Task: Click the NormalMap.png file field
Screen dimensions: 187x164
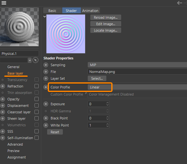Action: point(137,72)
